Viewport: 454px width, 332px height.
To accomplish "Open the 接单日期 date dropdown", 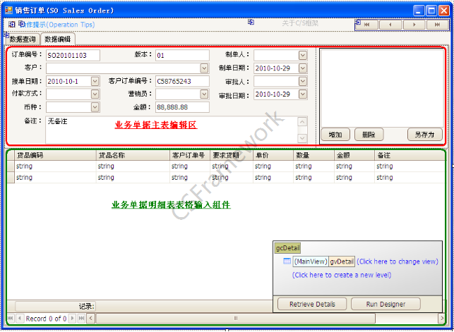I will coord(95,81).
